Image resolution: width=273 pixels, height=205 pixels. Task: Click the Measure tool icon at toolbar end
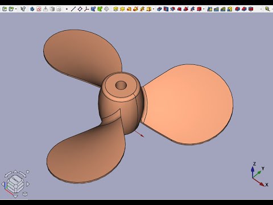pyautogui.click(x=267, y=9)
